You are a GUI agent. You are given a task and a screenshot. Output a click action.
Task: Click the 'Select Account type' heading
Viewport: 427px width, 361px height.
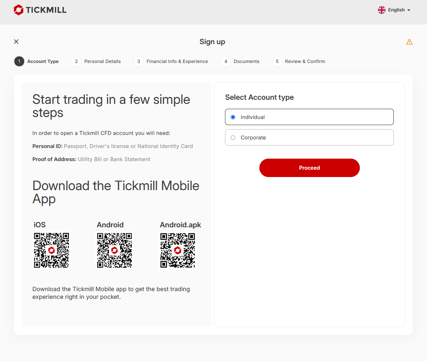[x=259, y=97]
